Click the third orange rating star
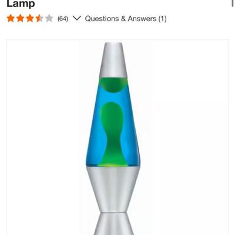 [x=30, y=19]
